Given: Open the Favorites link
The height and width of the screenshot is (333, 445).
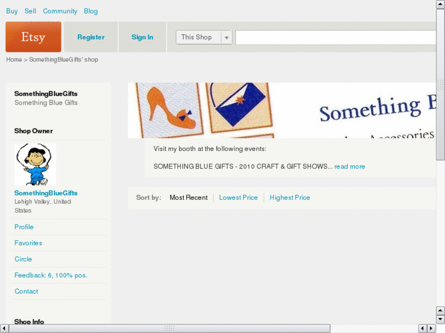Looking at the screenshot, I should point(28,243).
